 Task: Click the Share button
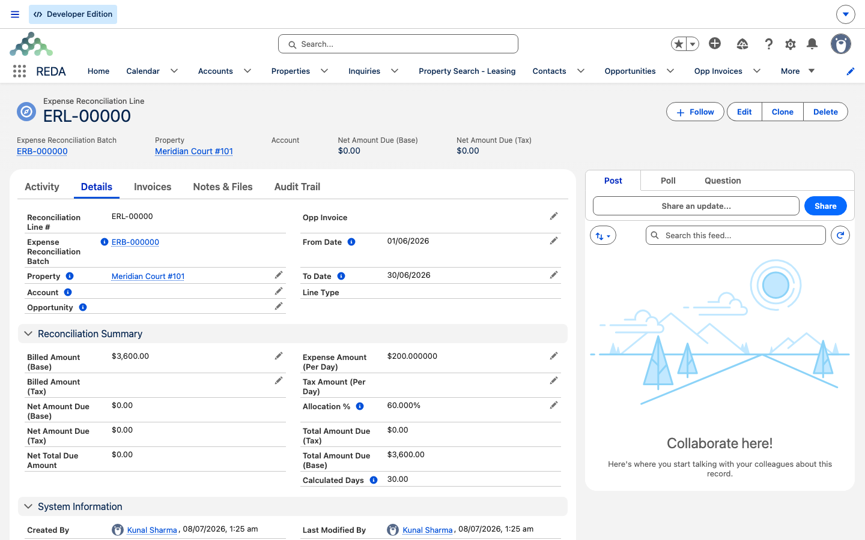[x=825, y=206]
